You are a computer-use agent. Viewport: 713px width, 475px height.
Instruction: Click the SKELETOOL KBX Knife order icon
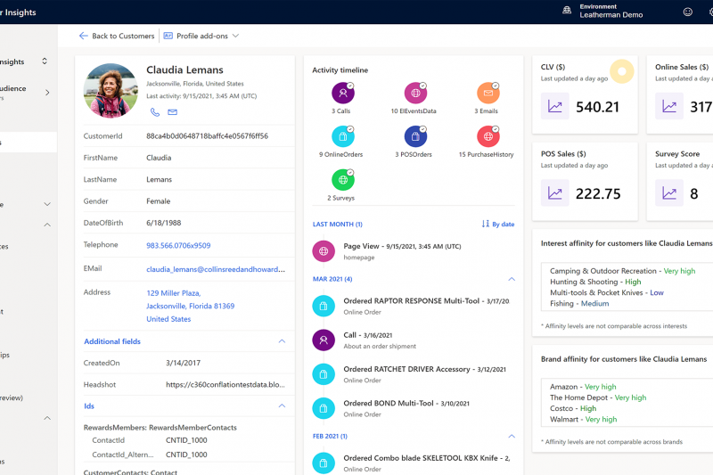(324, 463)
